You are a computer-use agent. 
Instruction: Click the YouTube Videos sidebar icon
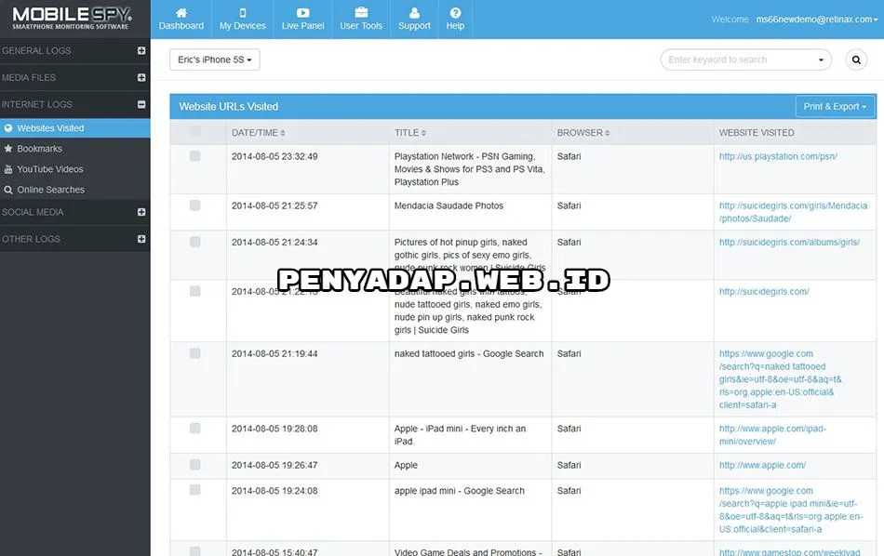click(8, 169)
